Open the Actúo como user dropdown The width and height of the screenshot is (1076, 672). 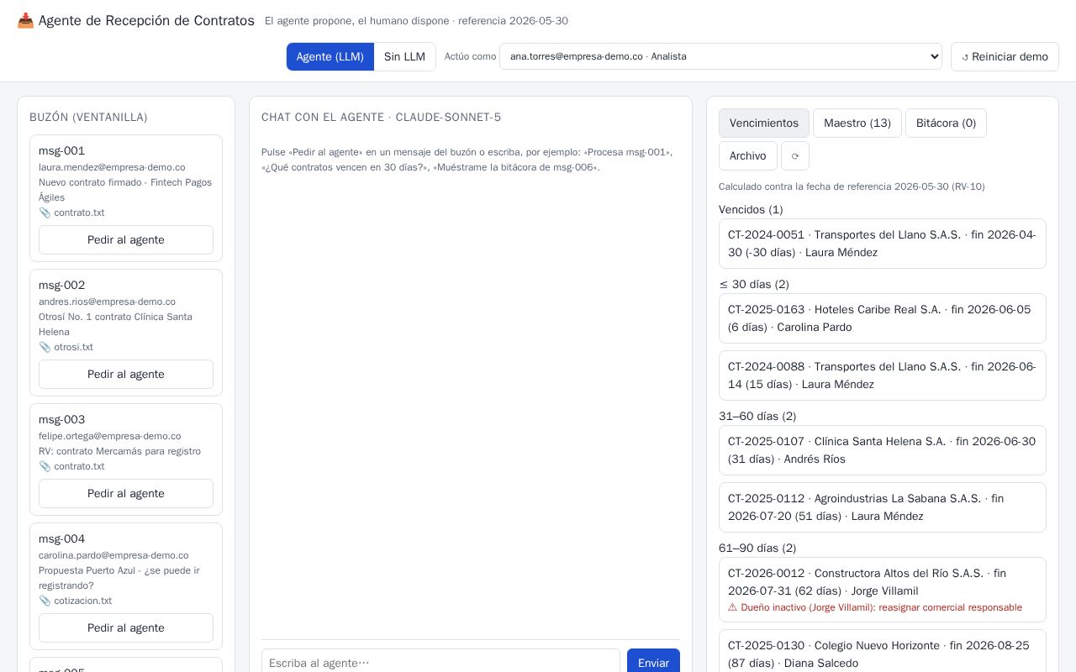tap(720, 56)
